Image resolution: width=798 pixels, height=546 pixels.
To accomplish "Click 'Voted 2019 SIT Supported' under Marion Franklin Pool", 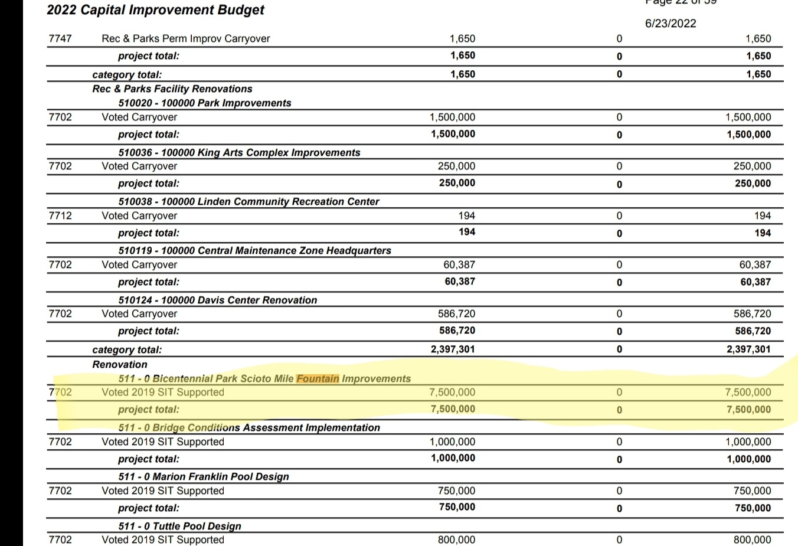I will [x=163, y=491].
